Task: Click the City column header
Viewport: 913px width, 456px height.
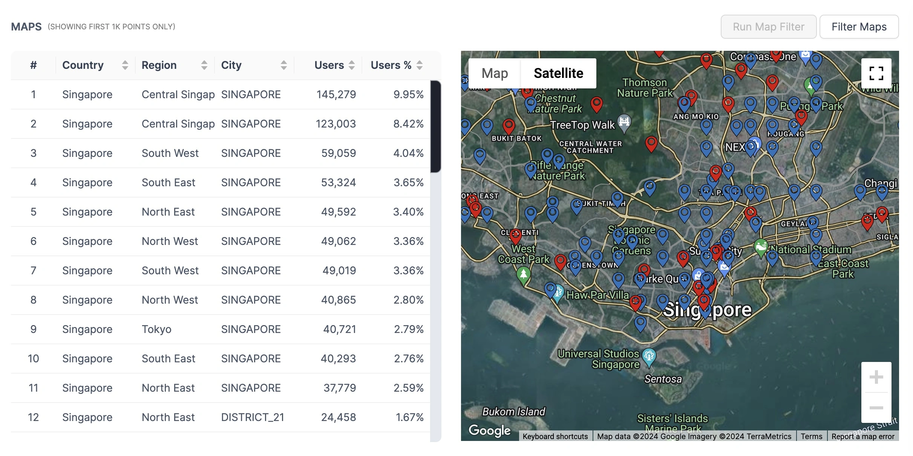Action: 254,65
